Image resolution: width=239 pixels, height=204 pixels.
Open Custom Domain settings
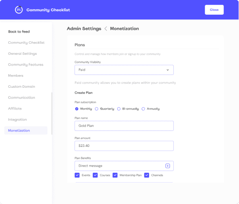pos(21,87)
